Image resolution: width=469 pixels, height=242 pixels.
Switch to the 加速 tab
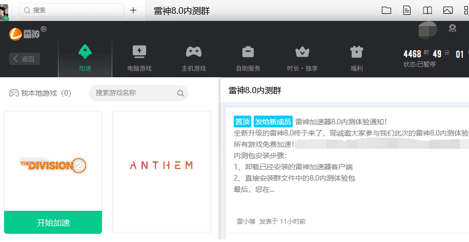pyautogui.click(x=85, y=57)
